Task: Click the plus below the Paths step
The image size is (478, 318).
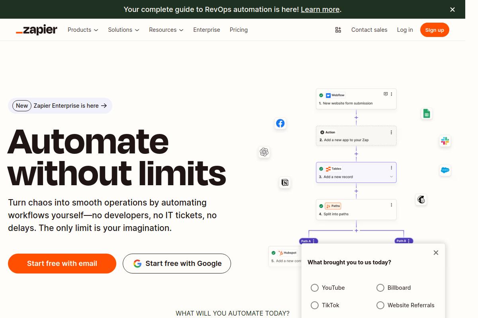Action: 357,230
